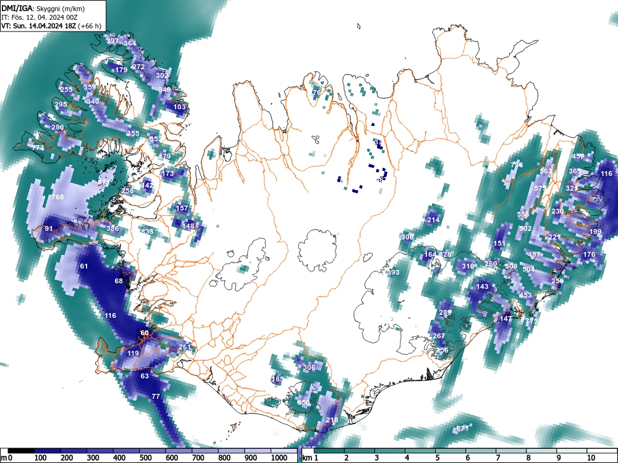Click the '10' km legend tick label
The image size is (618, 463).
point(590,458)
